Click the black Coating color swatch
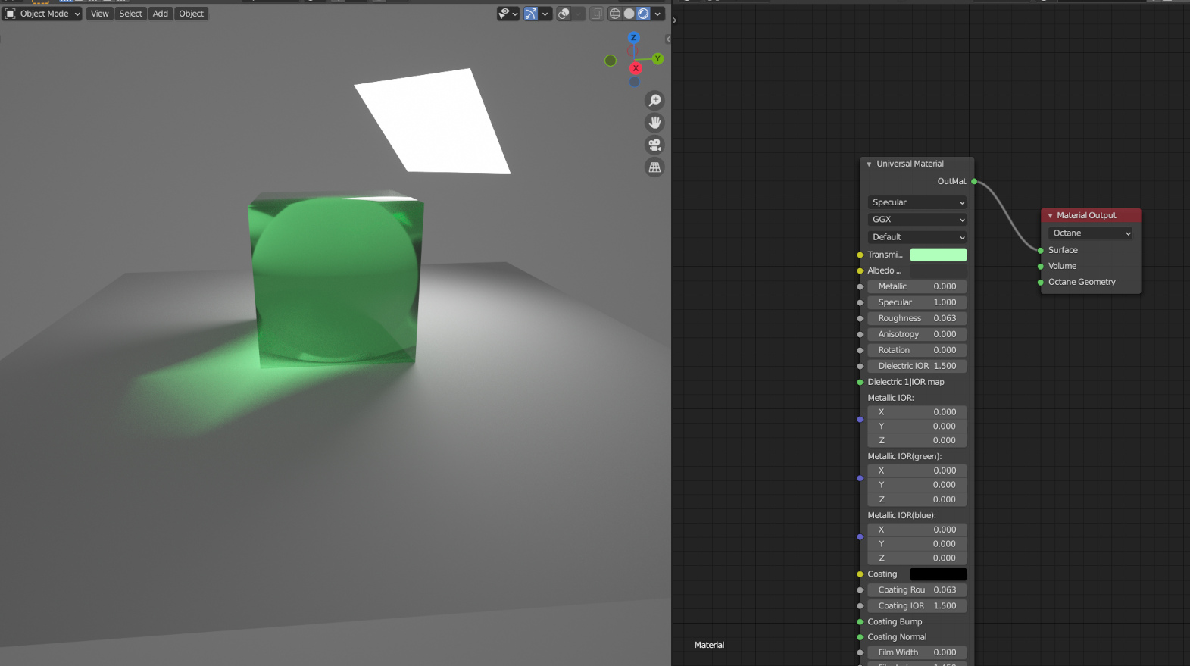The width and height of the screenshot is (1190, 666). 938,574
